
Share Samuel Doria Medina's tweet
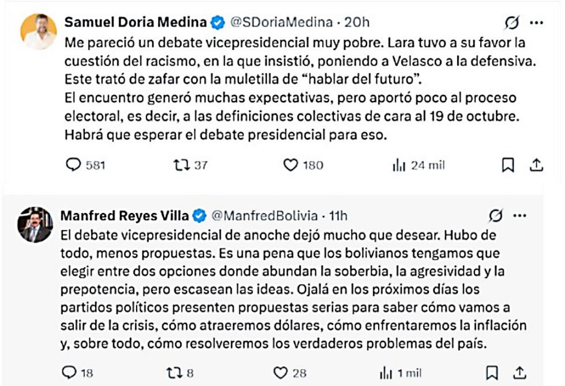[x=536, y=166]
